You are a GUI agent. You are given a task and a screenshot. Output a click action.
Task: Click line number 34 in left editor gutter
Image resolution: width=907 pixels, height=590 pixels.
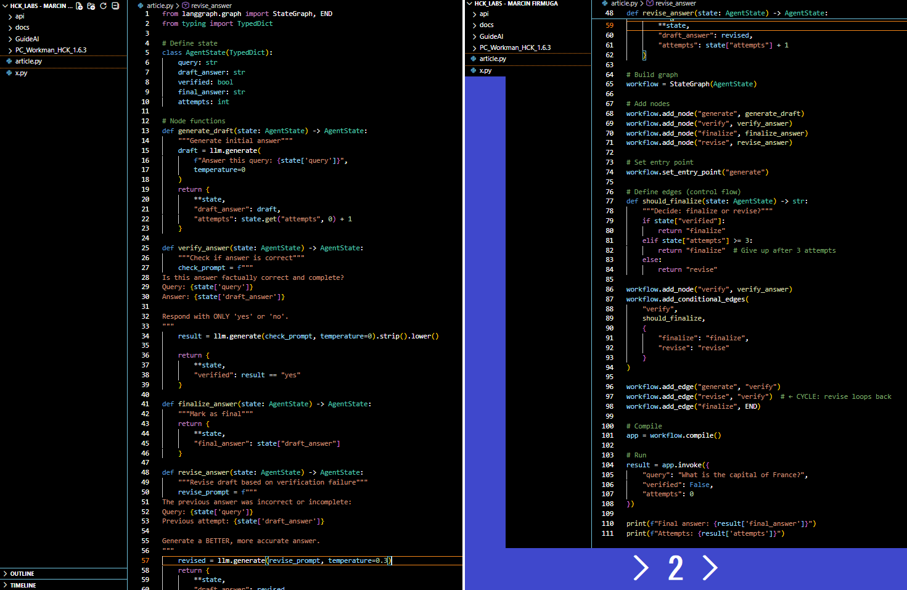point(145,336)
